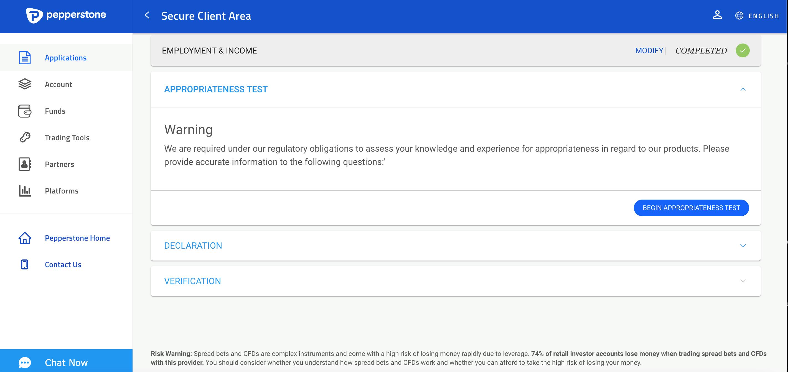The image size is (788, 372).
Task: Click the Pepperstone logo
Action: pyautogui.click(x=66, y=15)
